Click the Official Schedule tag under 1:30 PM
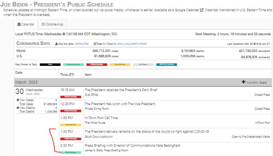The width and height of the screenshot is (273, 156). [x=71, y=139]
